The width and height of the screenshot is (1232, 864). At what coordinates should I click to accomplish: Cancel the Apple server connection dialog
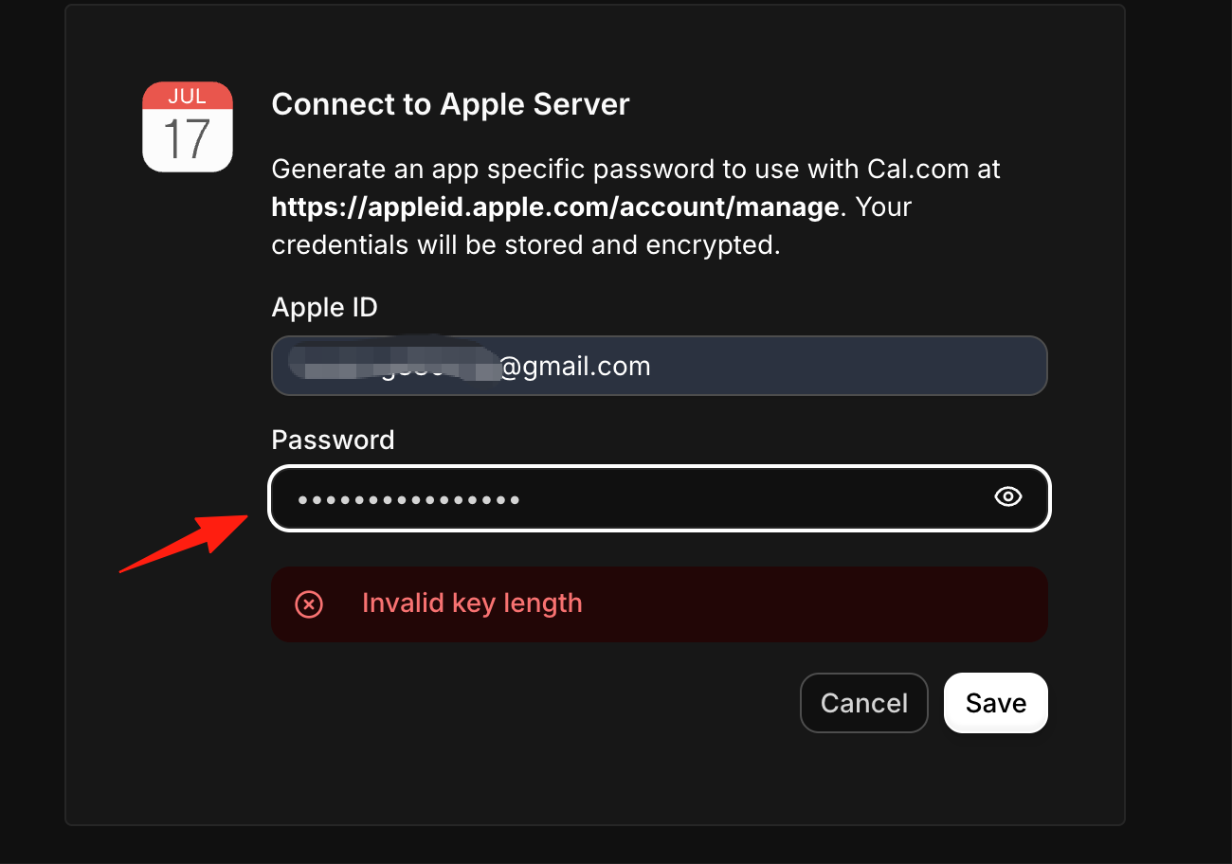point(864,703)
